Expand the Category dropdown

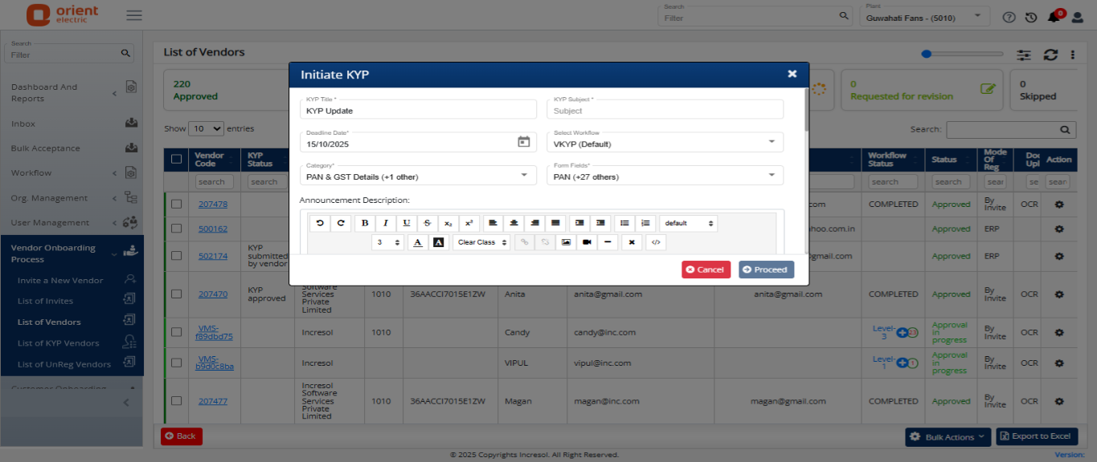point(418,175)
